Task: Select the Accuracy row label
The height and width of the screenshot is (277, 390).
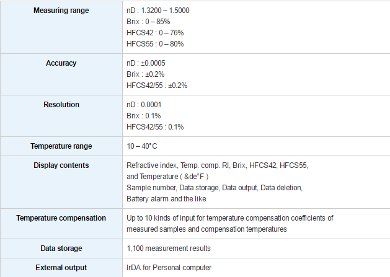Action: [61, 63]
